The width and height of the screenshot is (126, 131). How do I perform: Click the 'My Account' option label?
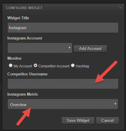point(23,66)
